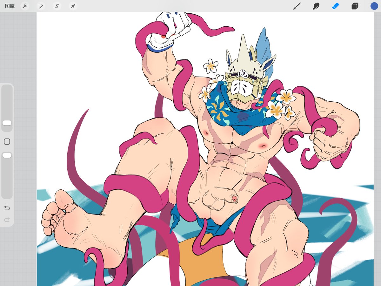Open the blue color picker
Screen dimensions: 381x286
[x=374, y=6]
